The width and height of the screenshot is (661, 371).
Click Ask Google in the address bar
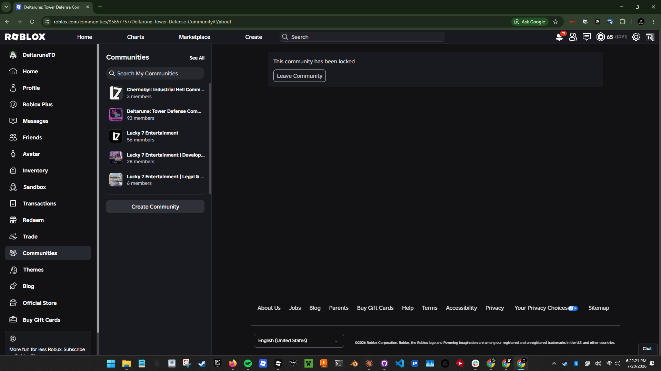click(530, 22)
